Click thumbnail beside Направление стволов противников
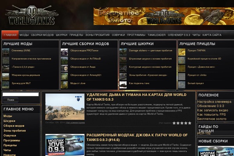The width and height of the screenshot is (234, 156). click(6, 60)
